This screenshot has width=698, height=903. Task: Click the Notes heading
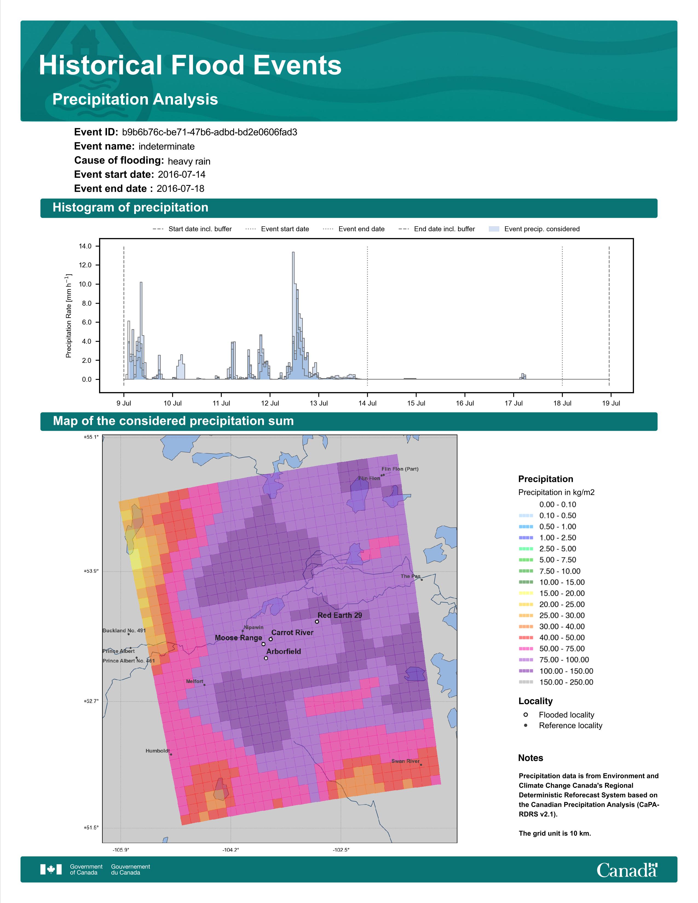pos(530,758)
